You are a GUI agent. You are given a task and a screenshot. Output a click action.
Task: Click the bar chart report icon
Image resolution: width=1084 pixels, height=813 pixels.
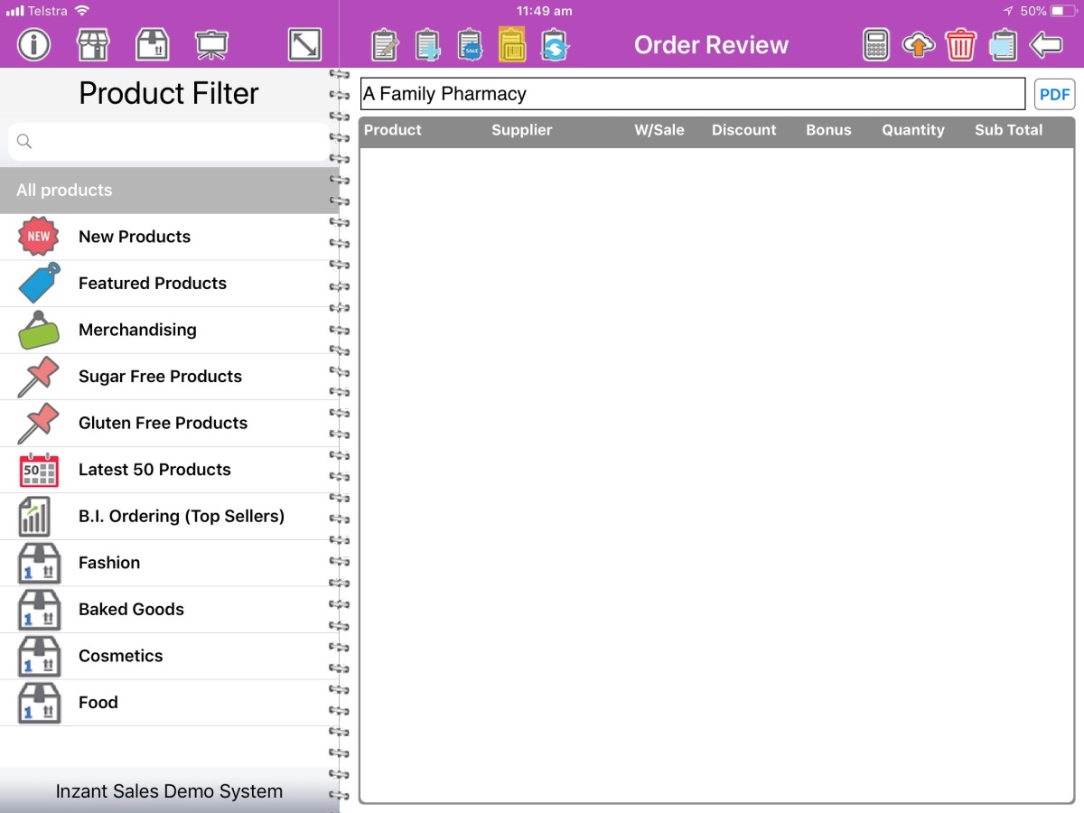pyautogui.click(x=34, y=516)
